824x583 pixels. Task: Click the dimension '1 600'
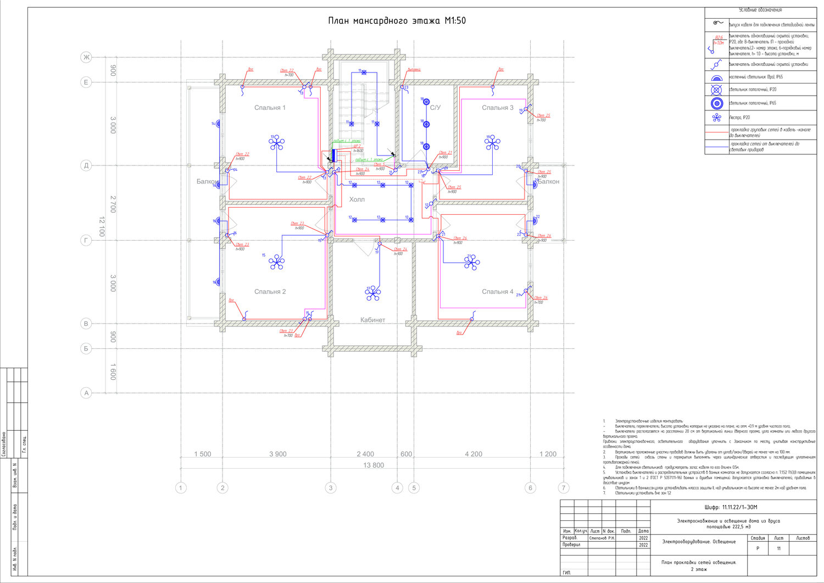click(x=113, y=371)
